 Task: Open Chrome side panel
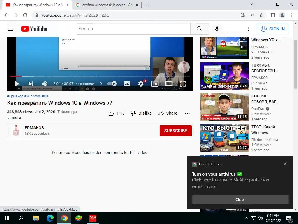point(273,15)
